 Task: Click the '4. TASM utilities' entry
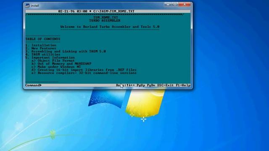click(x=43, y=55)
